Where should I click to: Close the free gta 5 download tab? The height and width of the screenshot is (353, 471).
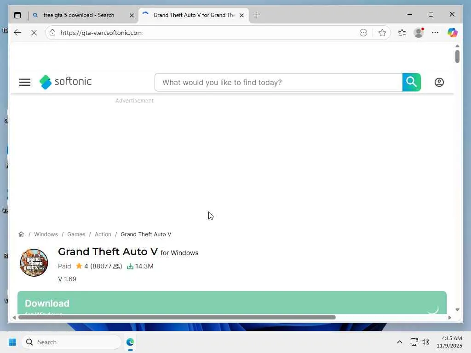point(132,15)
